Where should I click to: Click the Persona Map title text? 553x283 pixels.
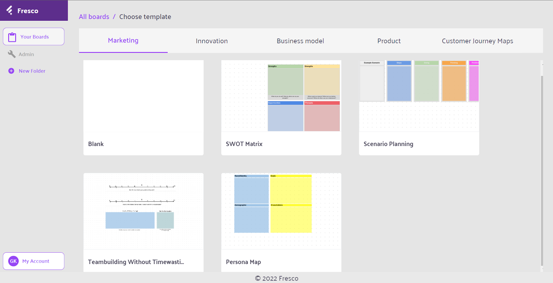tap(243, 262)
